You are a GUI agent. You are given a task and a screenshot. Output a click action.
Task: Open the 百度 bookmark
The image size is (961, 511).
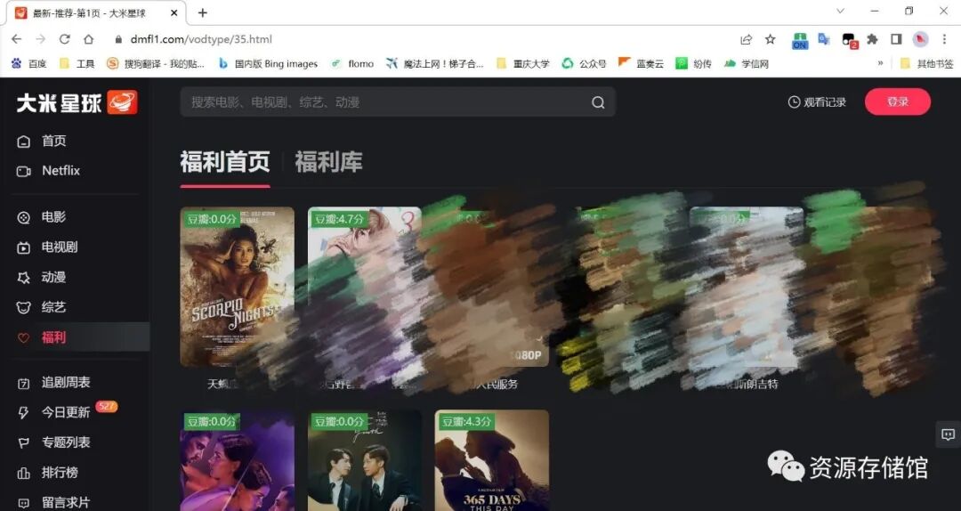tap(28, 63)
